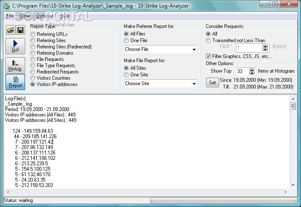Click the vertical scrollbar thumb
The height and width of the screenshot is (207, 301).
pos(293,106)
